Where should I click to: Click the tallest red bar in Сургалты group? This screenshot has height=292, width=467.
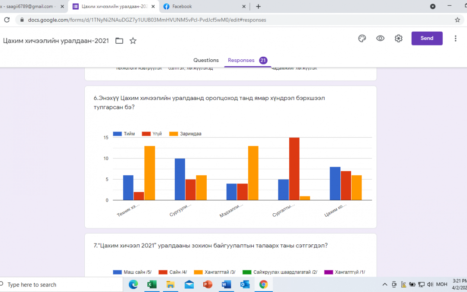(294, 169)
